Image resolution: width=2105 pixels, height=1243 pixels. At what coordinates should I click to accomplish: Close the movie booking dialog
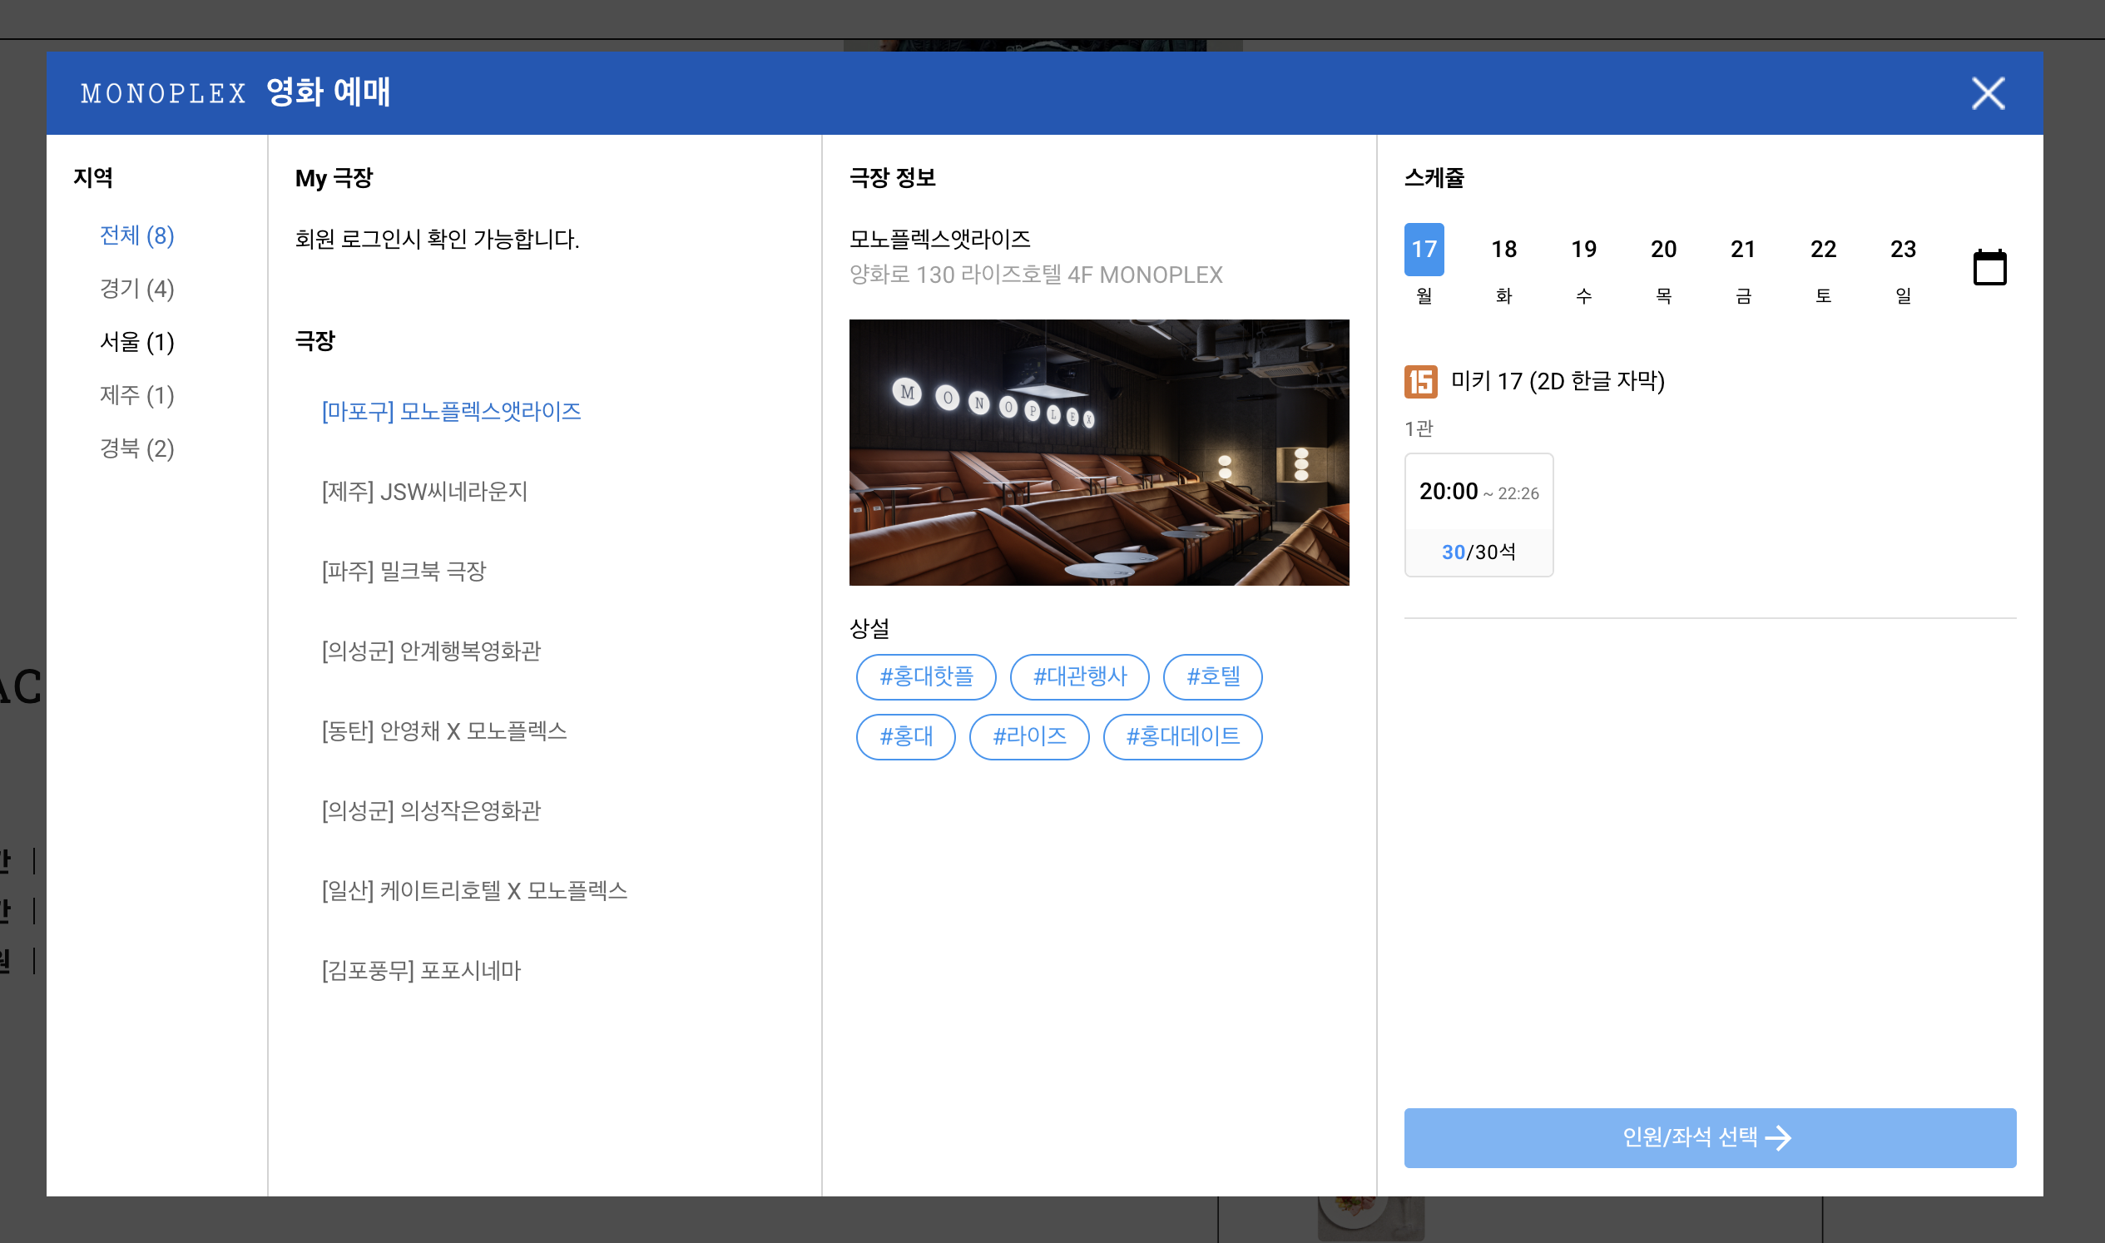tap(1987, 94)
